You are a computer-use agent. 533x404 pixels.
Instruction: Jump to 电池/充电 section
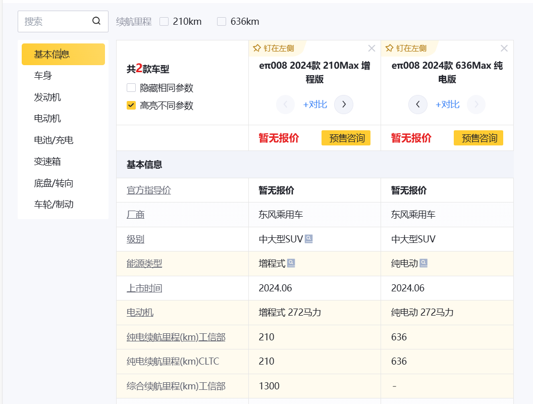[54, 140]
